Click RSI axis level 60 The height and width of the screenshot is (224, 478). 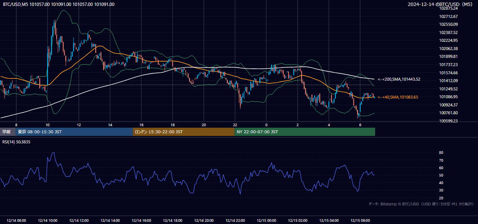pyautogui.click(x=441, y=168)
